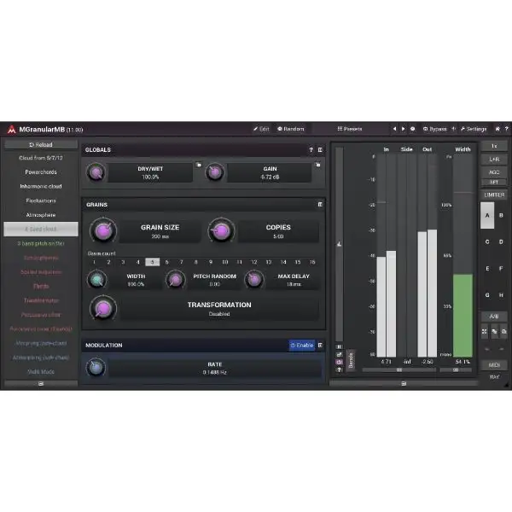Open the TRANSFORMATION Disabled value field
512x512 pixels.
pyautogui.click(x=219, y=309)
